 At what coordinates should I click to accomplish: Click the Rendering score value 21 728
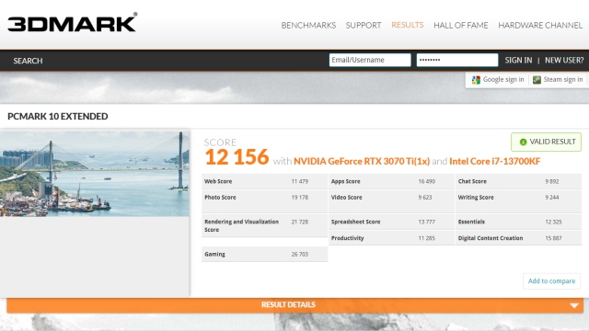click(300, 222)
